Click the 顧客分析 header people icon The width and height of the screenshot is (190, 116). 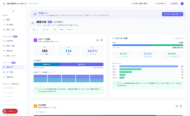pyautogui.click(x=33, y=23)
